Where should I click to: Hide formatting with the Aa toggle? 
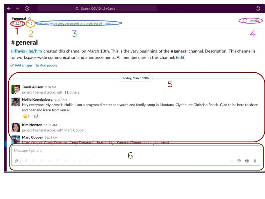click(231, 161)
